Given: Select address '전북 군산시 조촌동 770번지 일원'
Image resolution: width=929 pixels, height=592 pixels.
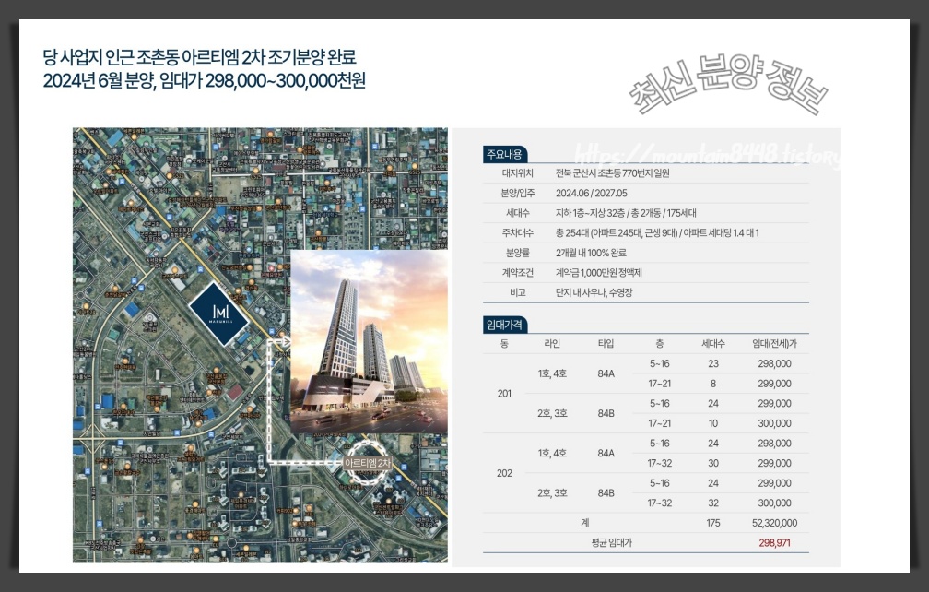Looking at the screenshot, I should point(613,173).
